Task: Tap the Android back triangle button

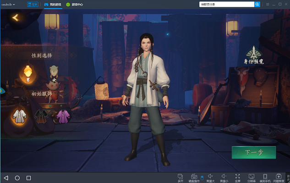Action: (6, 178)
